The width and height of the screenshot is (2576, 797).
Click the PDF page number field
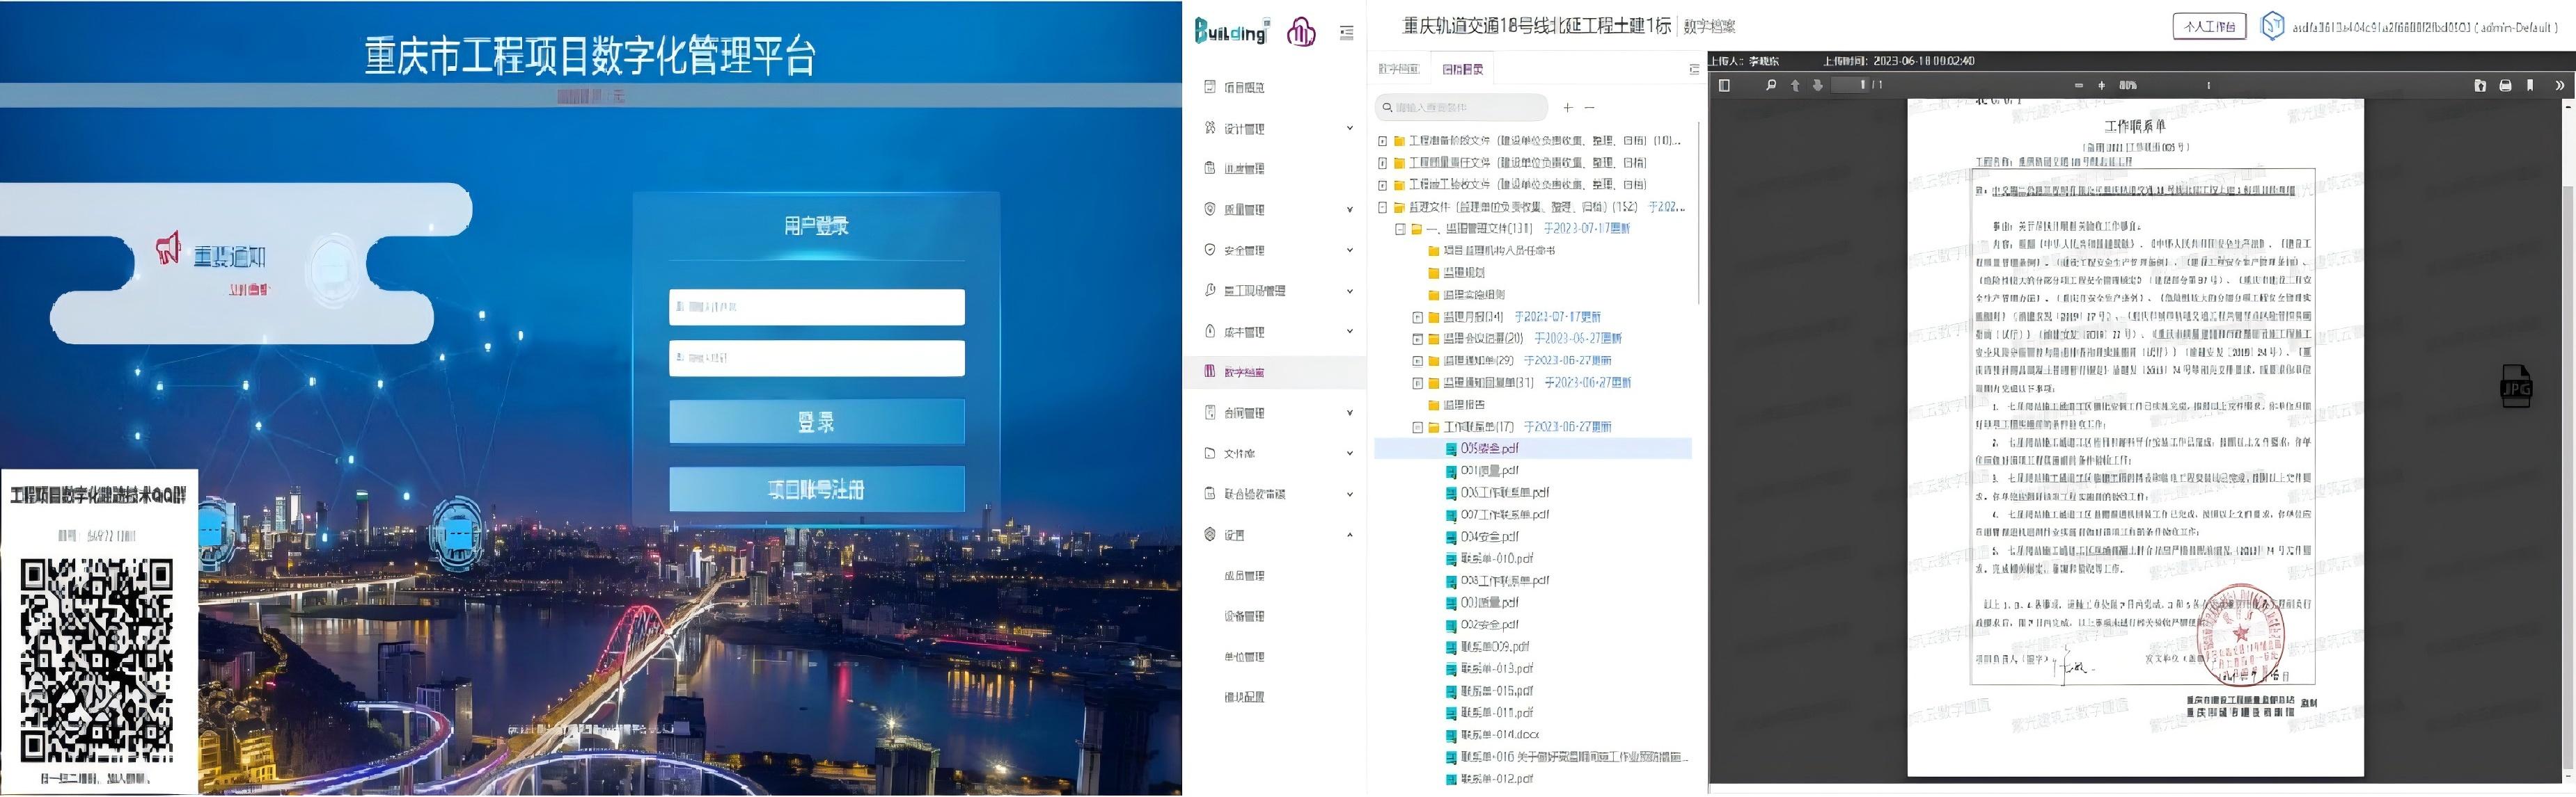[x=1851, y=86]
